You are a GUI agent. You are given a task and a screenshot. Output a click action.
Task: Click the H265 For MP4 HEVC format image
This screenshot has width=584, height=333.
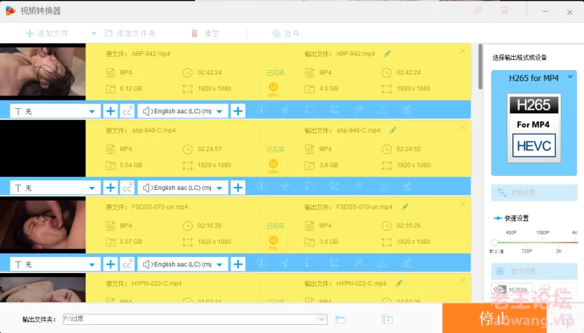tap(534, 128)
